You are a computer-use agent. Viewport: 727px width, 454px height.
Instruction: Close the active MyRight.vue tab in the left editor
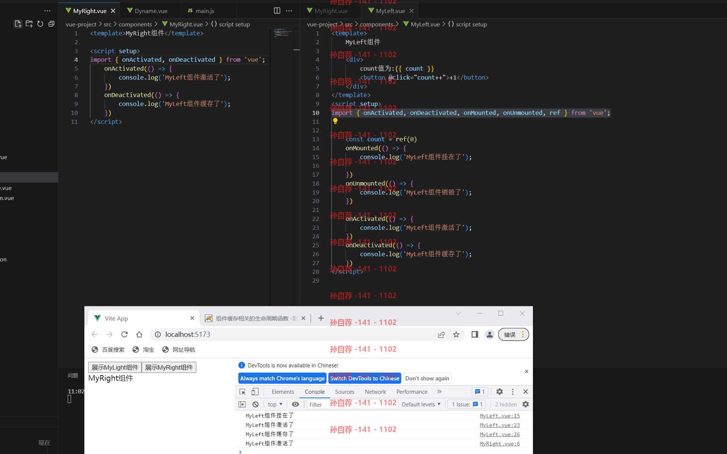click(x=113, y=11)
